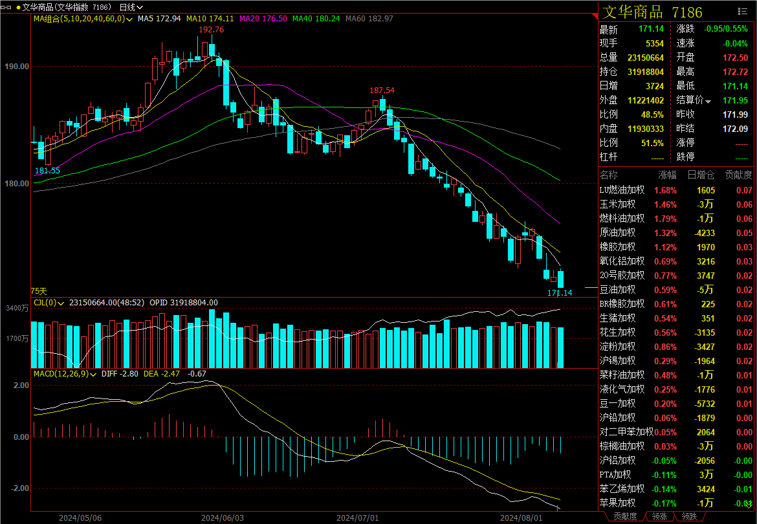Click the 192.76 high price marker

[x=212, y=30]
